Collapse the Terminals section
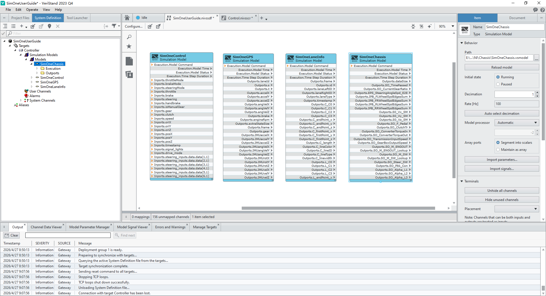Screen dimensions: 546x296 (462, 181)
